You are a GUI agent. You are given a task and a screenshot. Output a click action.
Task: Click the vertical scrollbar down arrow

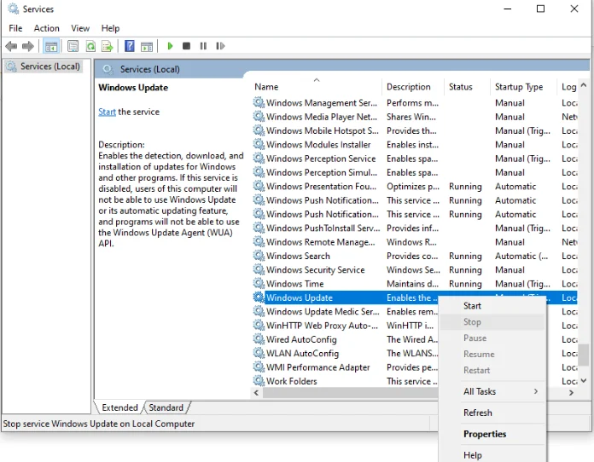584,381
